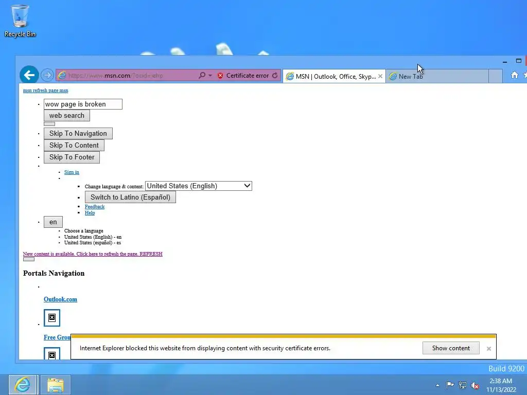Screen dimensions: 527x395
Task: Open the Feedback link
Action: [95, 207]
